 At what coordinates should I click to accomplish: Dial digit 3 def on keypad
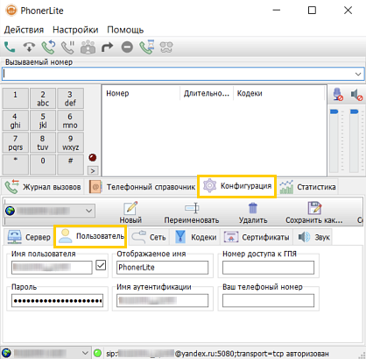[x=70, y=98]
